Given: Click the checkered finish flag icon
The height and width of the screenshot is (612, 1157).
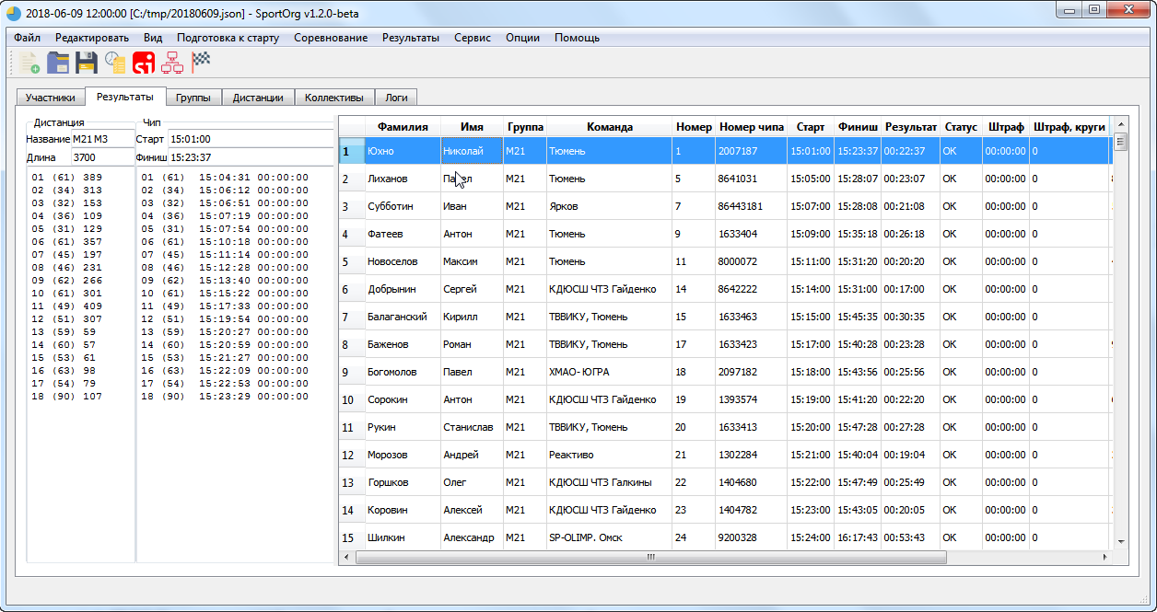Looking at the screenshot, I should tap(201, 63).
